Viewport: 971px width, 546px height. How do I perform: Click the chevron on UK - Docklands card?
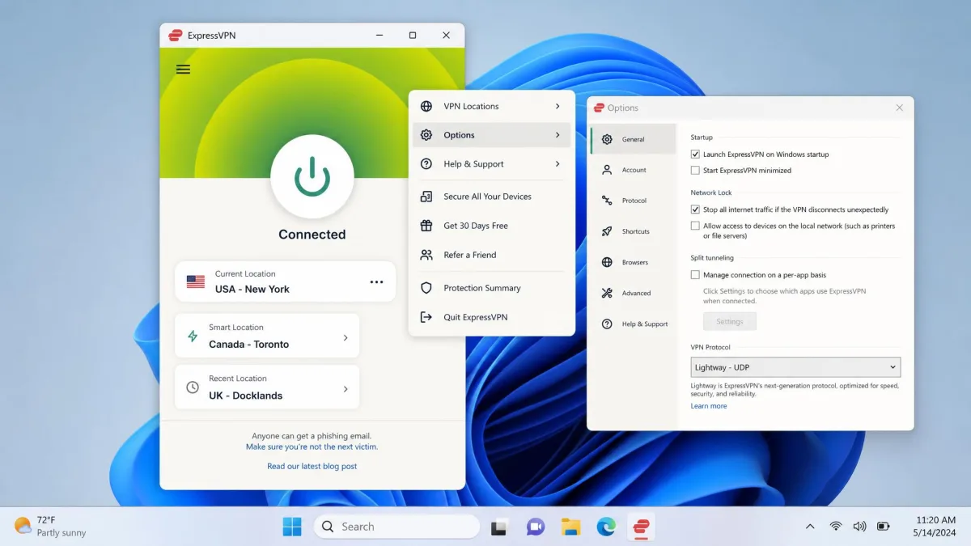pos(346,389)
